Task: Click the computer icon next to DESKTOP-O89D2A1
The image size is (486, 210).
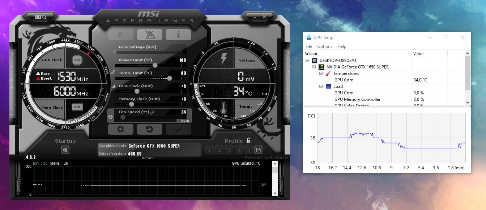Action: click(315, 61)
